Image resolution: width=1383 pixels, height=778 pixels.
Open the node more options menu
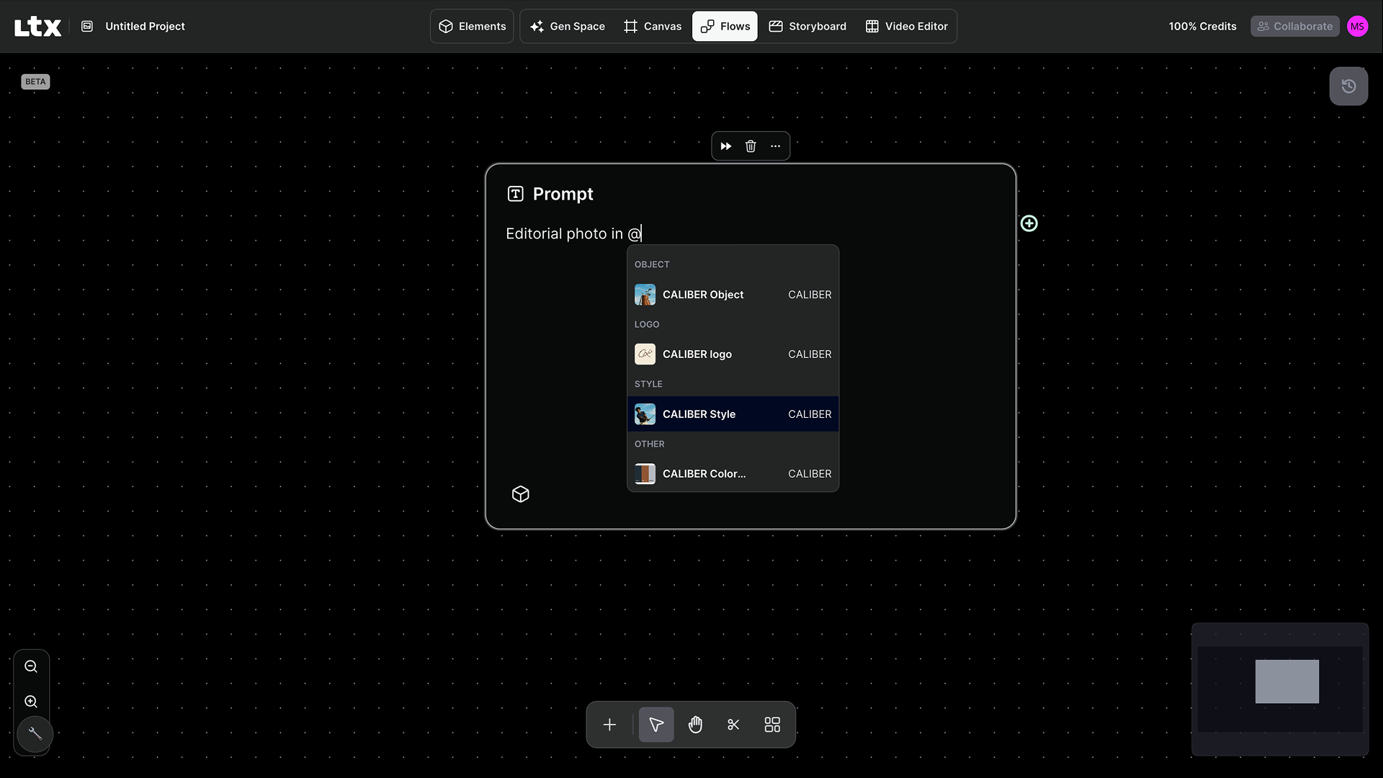click(775, 146)
